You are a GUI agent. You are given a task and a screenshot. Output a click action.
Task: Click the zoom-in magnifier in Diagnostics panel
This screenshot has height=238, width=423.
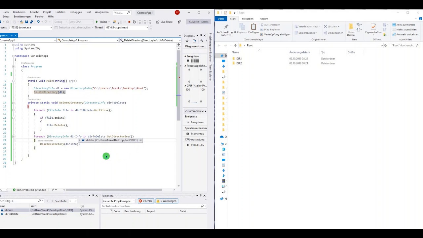(202, 41)
